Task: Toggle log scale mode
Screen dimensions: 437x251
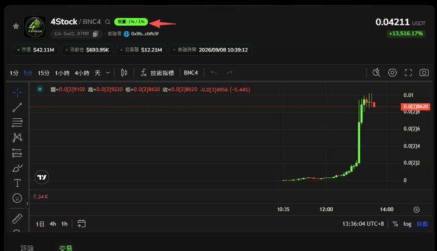Action: coord(407,224)
